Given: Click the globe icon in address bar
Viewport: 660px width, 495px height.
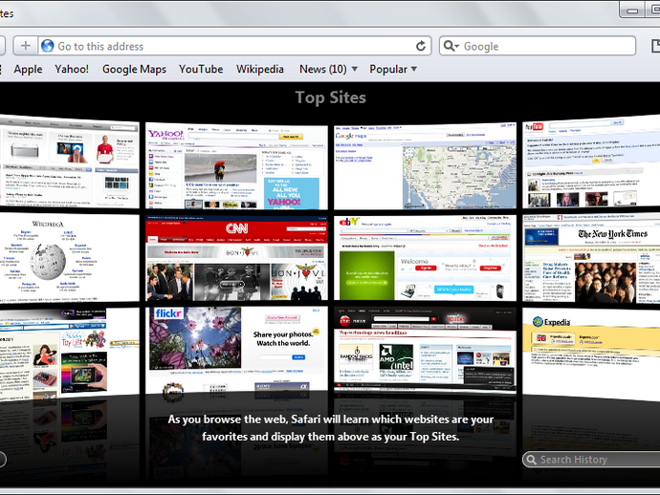Looking at the screenshot, I should click(x=48, y=46).
